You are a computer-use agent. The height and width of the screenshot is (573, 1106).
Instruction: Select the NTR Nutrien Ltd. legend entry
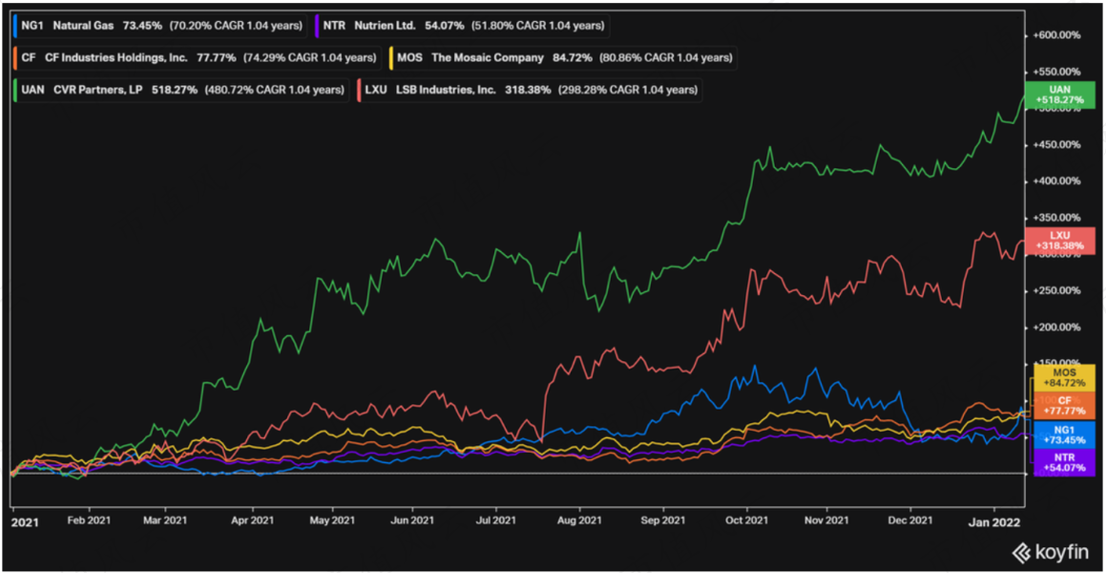463,26
